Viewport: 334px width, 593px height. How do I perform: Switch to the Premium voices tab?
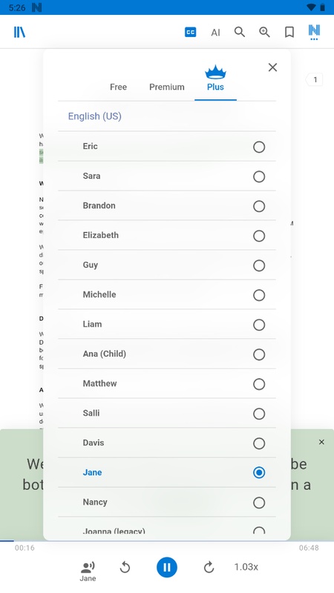(166, 87)
